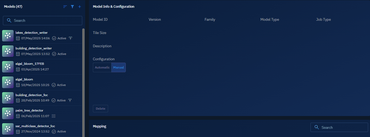The width and height of the screenshot is (370, 137).
Task: Click the filter models funnel icon
Action: click(x=72, y=7)
